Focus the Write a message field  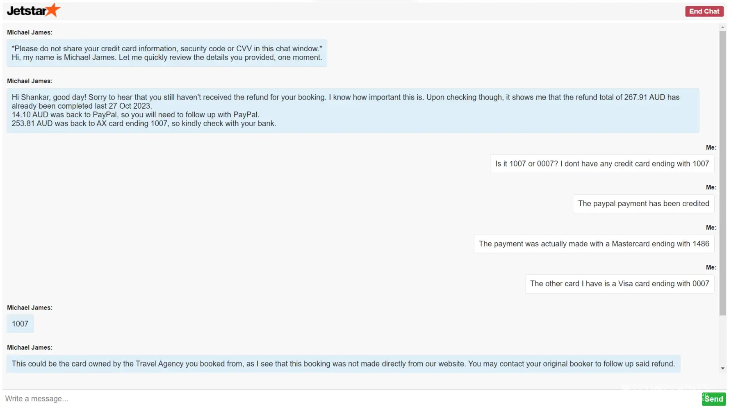coord(349,399)
